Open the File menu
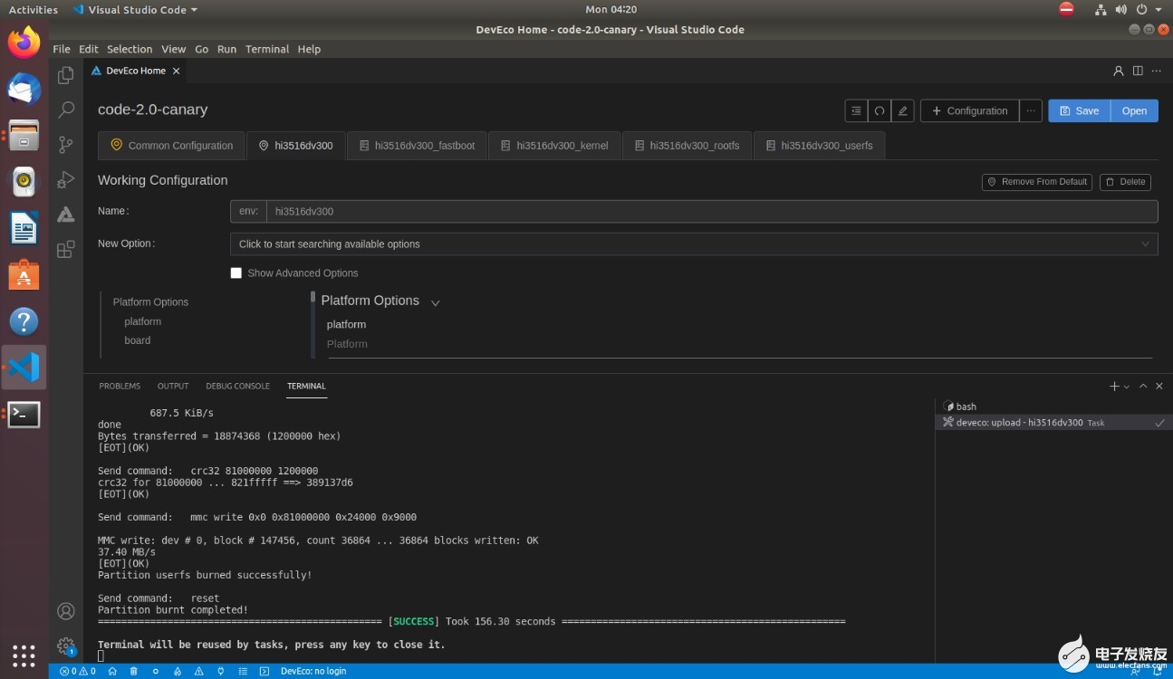1173x679 pixels. click(x=62, y=49)
